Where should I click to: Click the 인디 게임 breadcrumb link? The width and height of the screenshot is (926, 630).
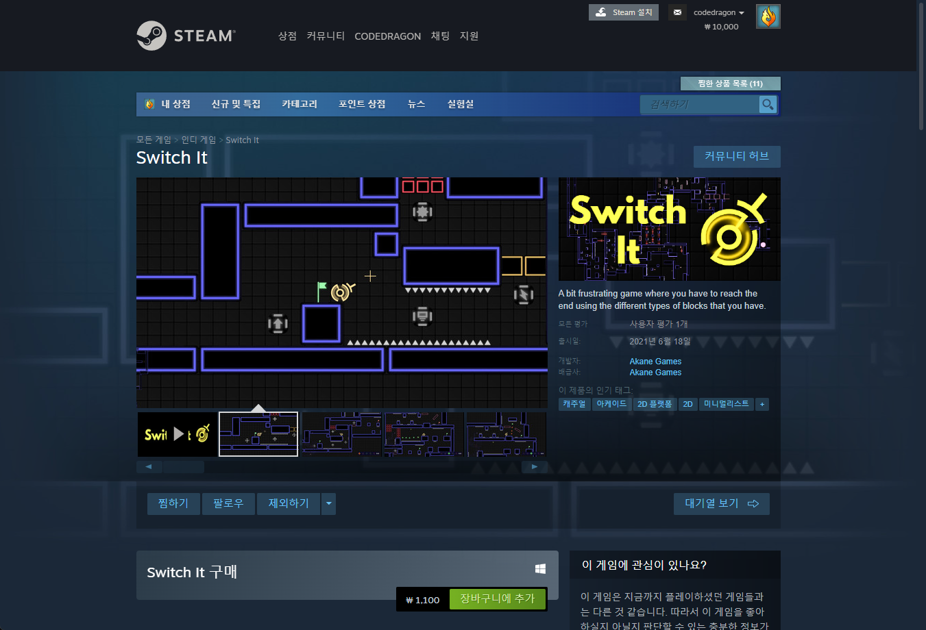coord(198,140)
